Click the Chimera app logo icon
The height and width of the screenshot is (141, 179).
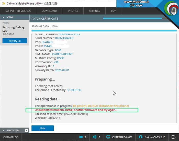pyautogui.click(x=4, y=4)
